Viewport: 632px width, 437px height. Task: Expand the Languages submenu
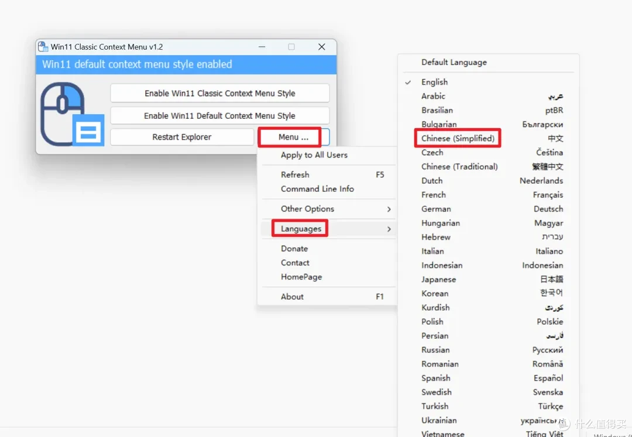(327, 229)
